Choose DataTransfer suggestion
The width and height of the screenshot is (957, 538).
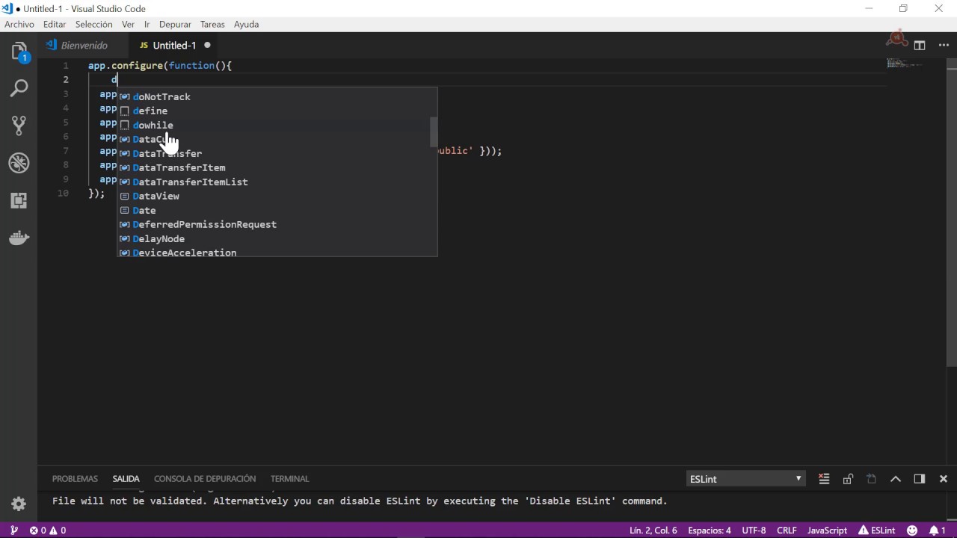(x=277, y=153)
